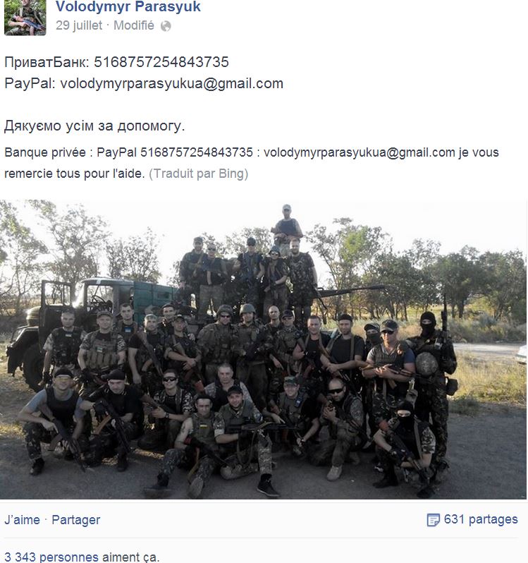Image resolution: width=528 pixels, height=563 pixels.
Task: Click the gmail address in French translation
Action: point(360,152)
